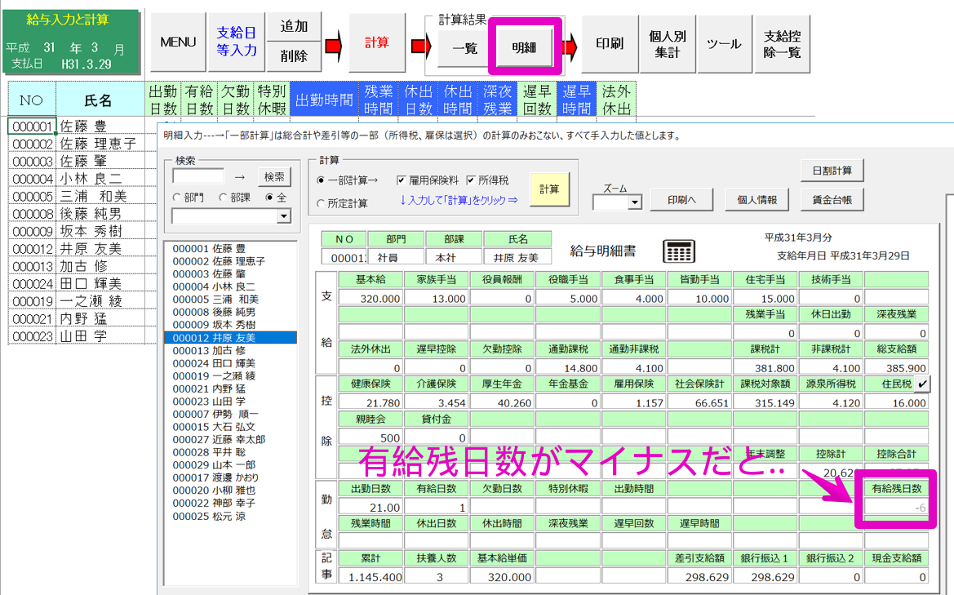Open 賃金台帳 wage ledger
The width and height of the screenshot is (954, 595).
click(x=832, y=199)
